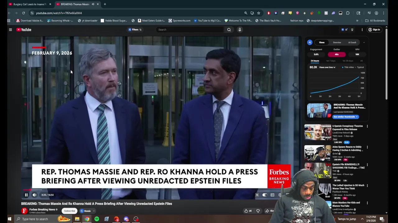Open YouTube settings three-dot menu
The height and width of the screenshot is (223, 398).
coord(362,30)
